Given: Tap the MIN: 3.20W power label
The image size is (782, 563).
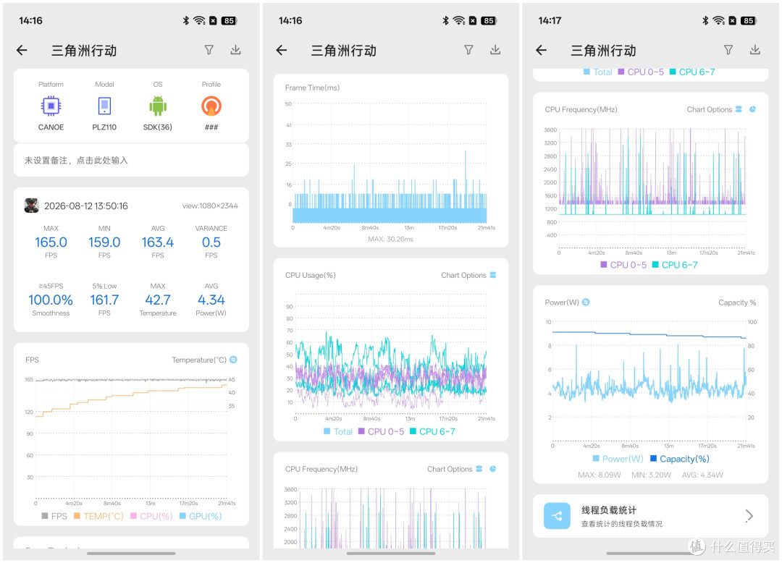Looking at the screenshot, I should pos(652,475).
